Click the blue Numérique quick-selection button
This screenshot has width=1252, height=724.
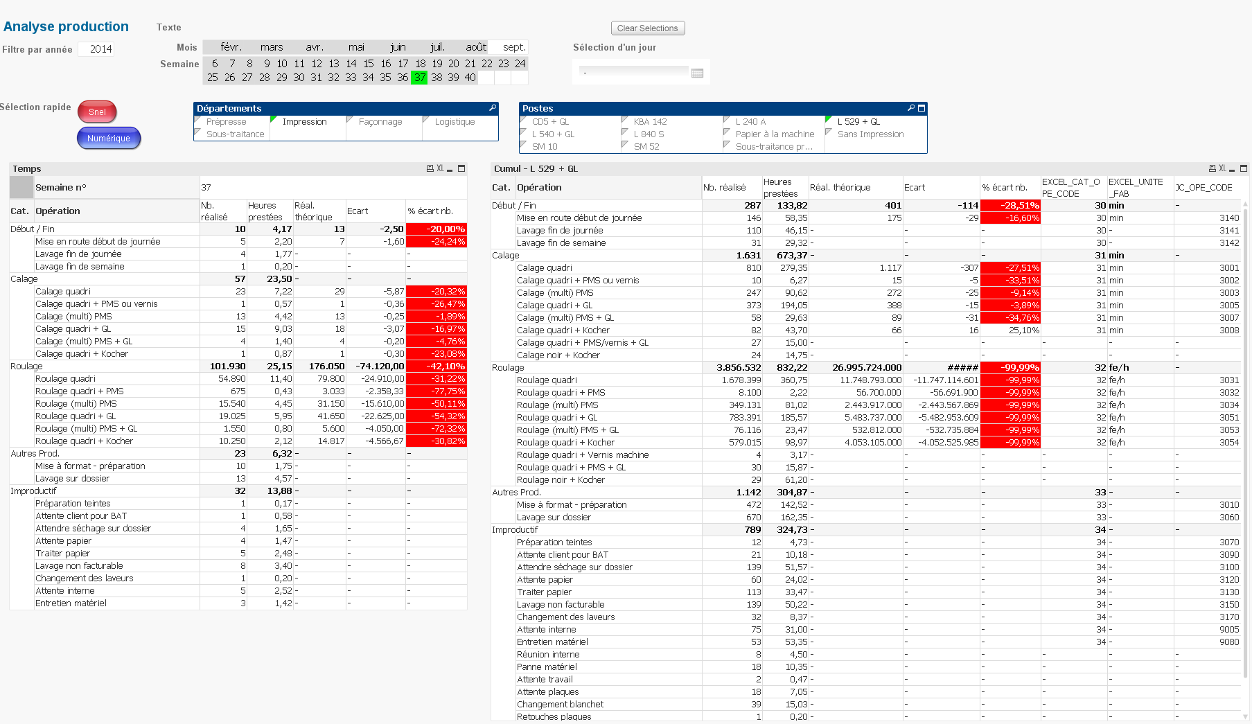point(109,139)
